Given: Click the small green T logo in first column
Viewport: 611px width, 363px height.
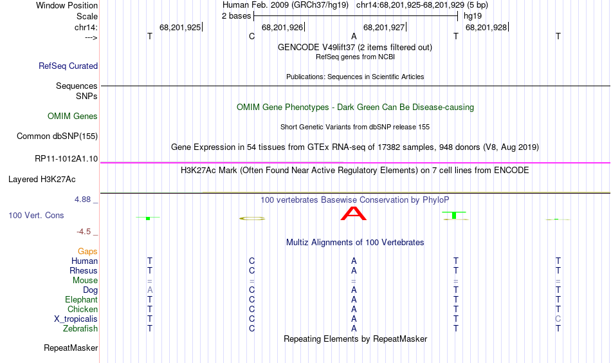Looking at the screenshot, I should (148, 218).
